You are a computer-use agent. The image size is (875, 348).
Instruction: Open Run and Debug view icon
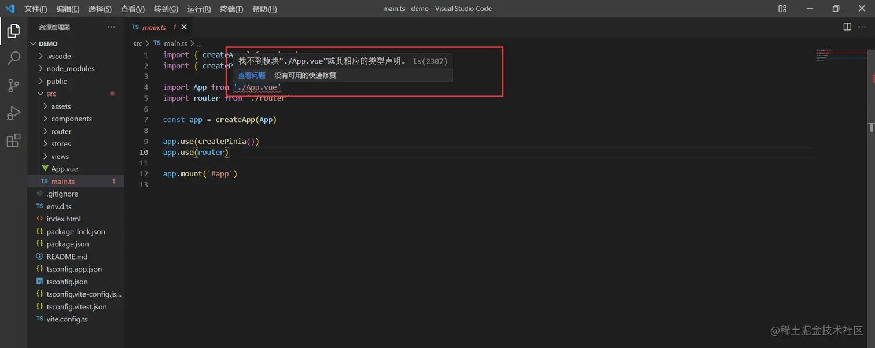point(13,113)
